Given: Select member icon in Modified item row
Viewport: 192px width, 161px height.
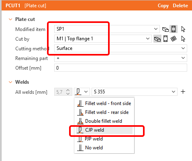Looking at the screenshot, I should click(x=165, y=29).
